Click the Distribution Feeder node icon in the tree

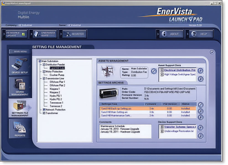(x=44, y=64)
